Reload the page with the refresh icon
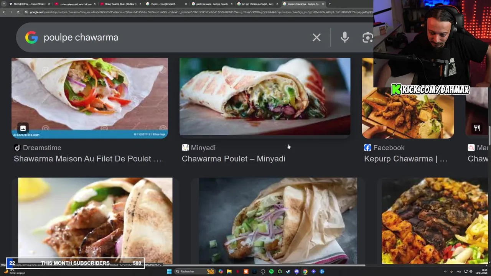This screenshot has width=491, height=276. tap(18, 12)
